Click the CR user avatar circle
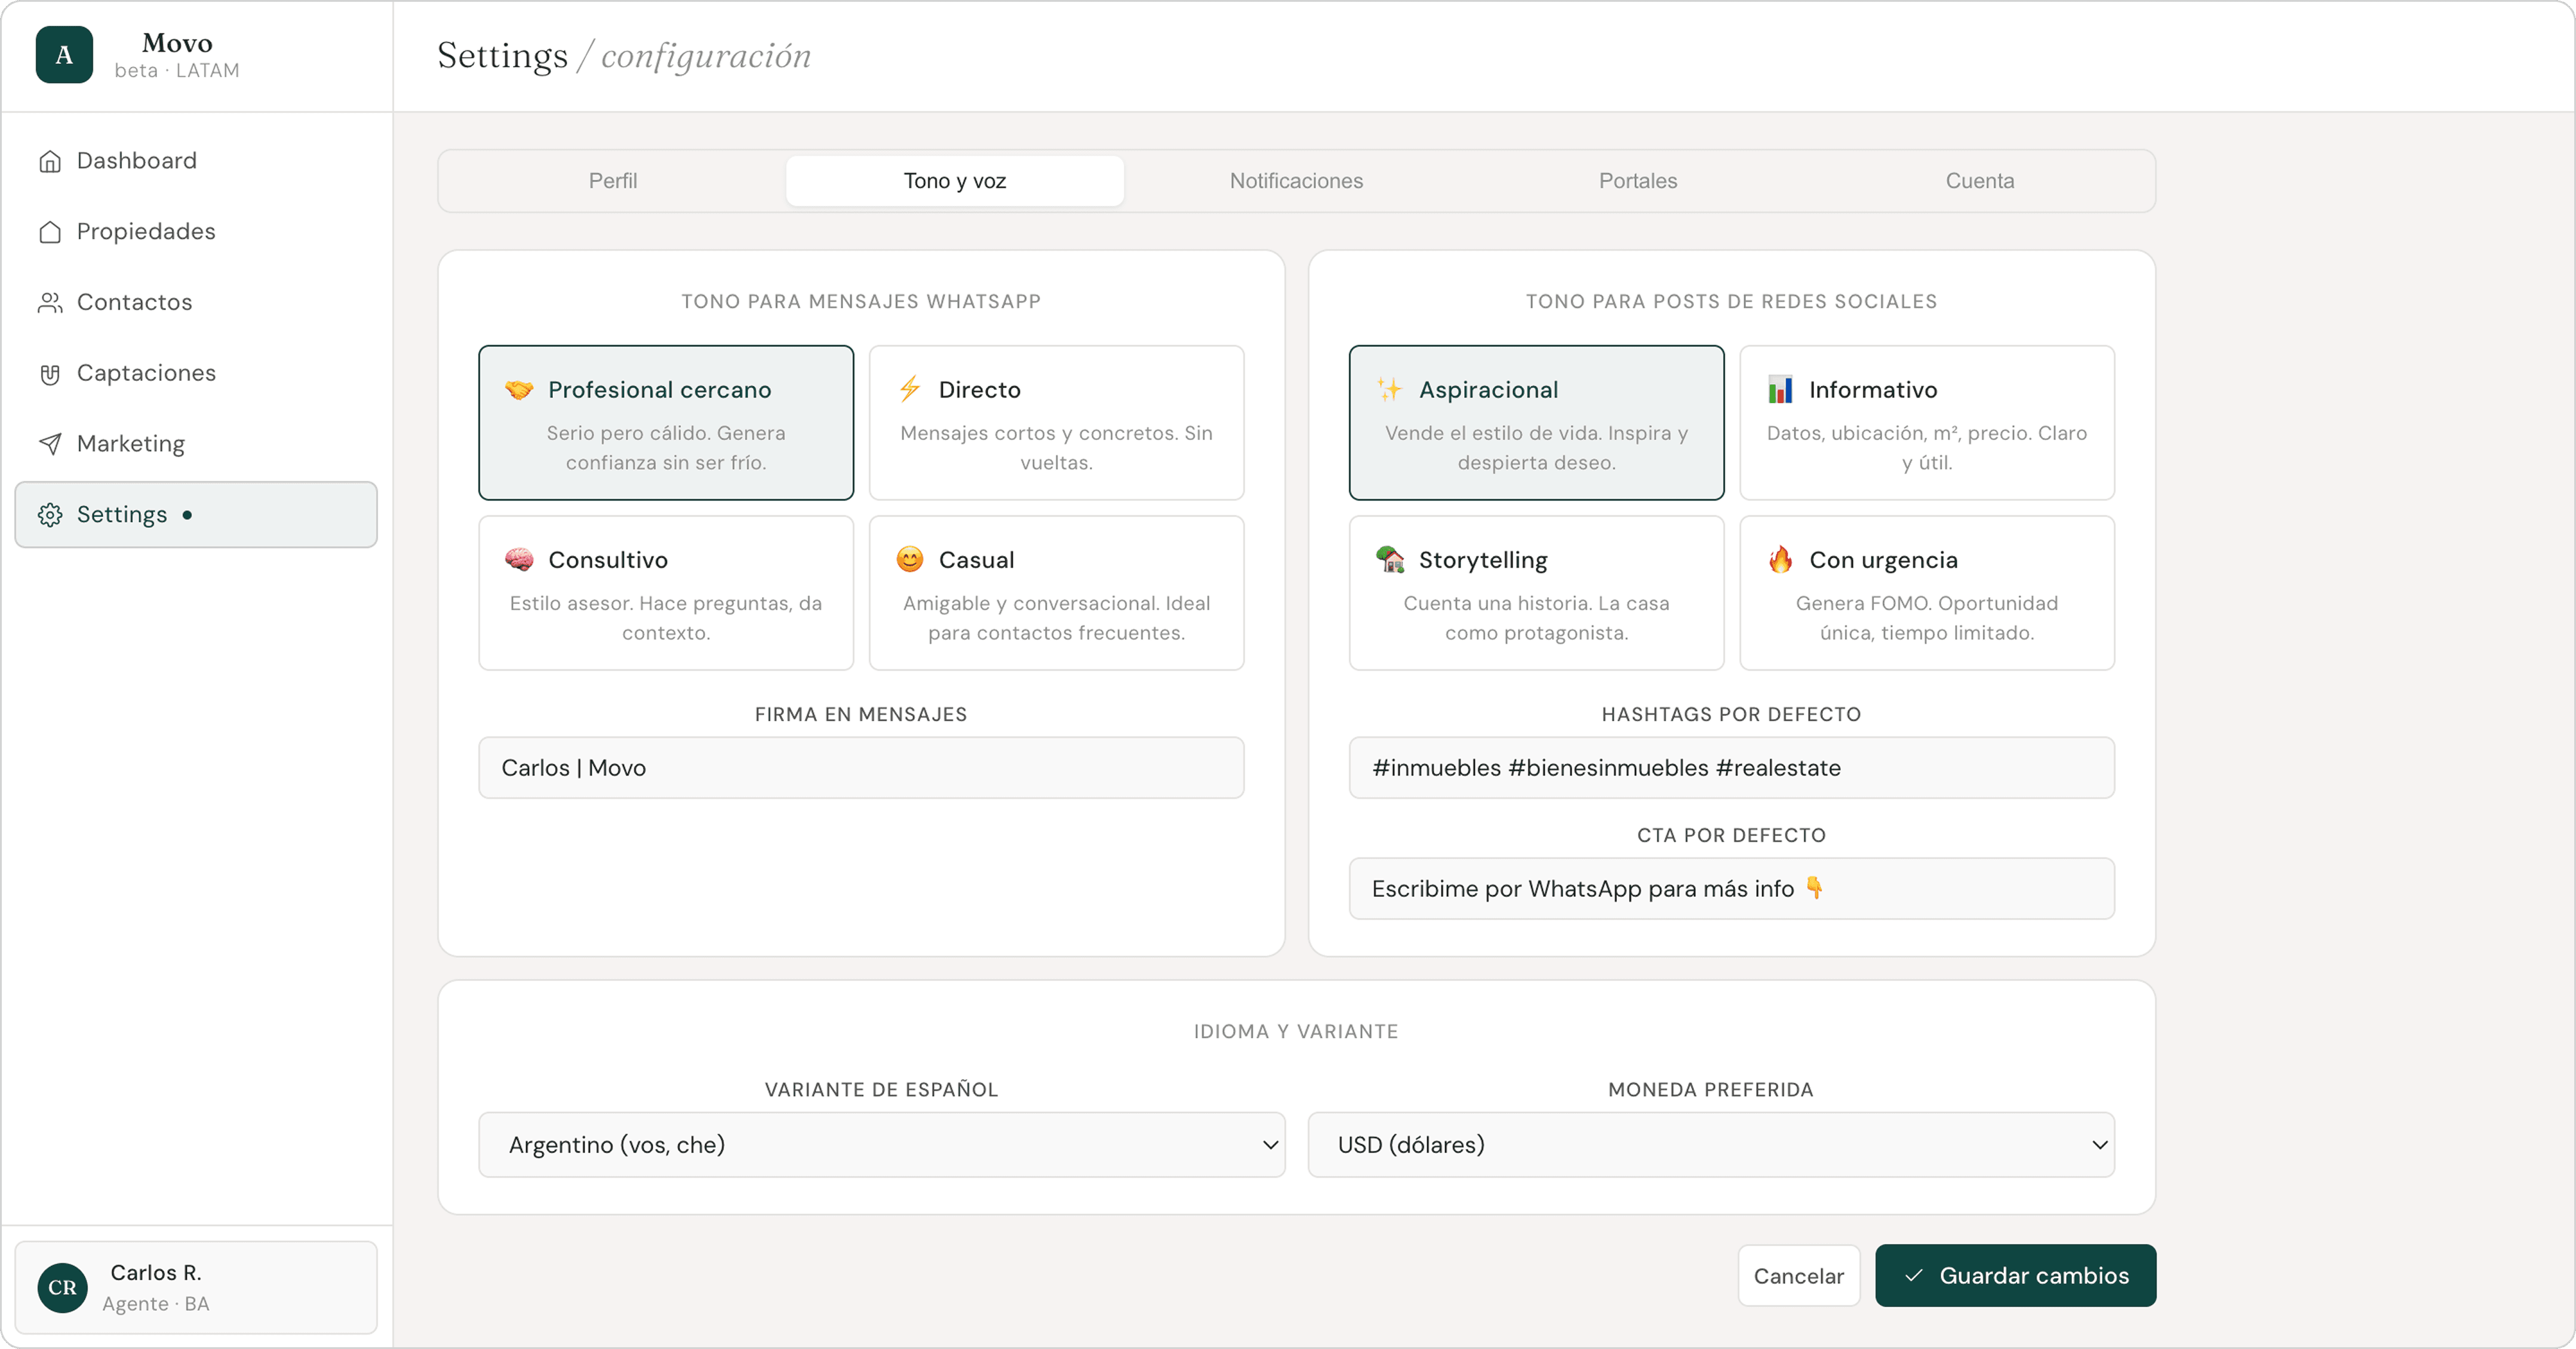 point(62,1287)
